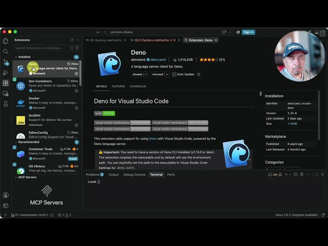The height and width of the screenshot is (246, 328).
Task: Toggle bottom panel layout button
Action: (317, 32)
